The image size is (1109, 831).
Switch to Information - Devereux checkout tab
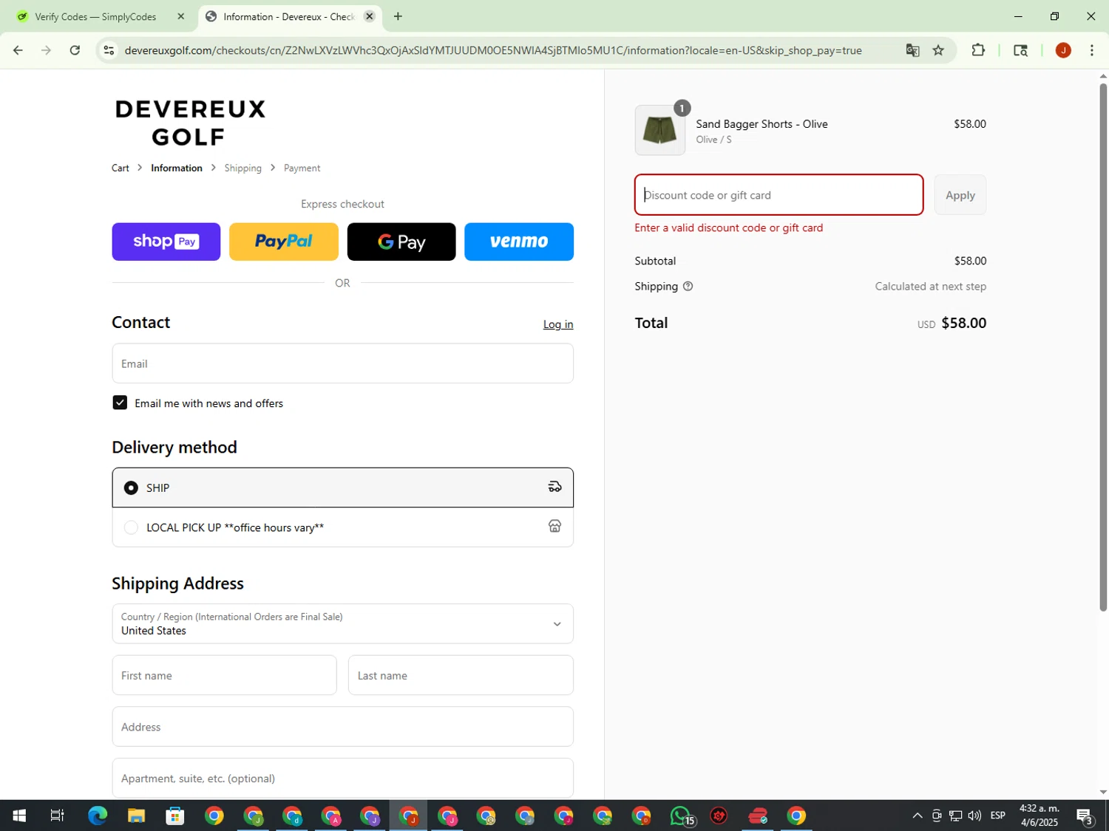tap(288, 16)
